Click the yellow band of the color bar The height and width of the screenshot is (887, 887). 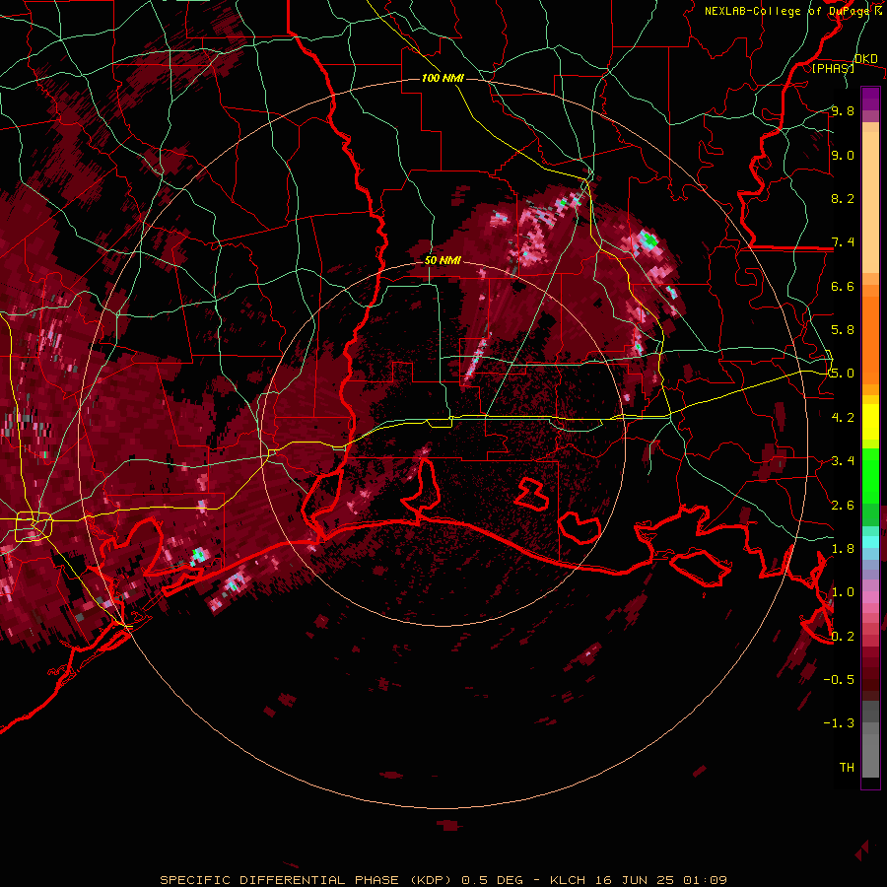pos(870,422)
